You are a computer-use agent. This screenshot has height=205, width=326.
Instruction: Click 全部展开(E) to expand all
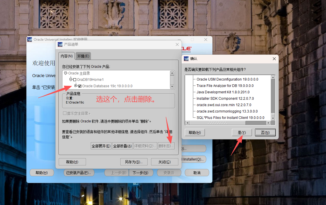(101, 146)
